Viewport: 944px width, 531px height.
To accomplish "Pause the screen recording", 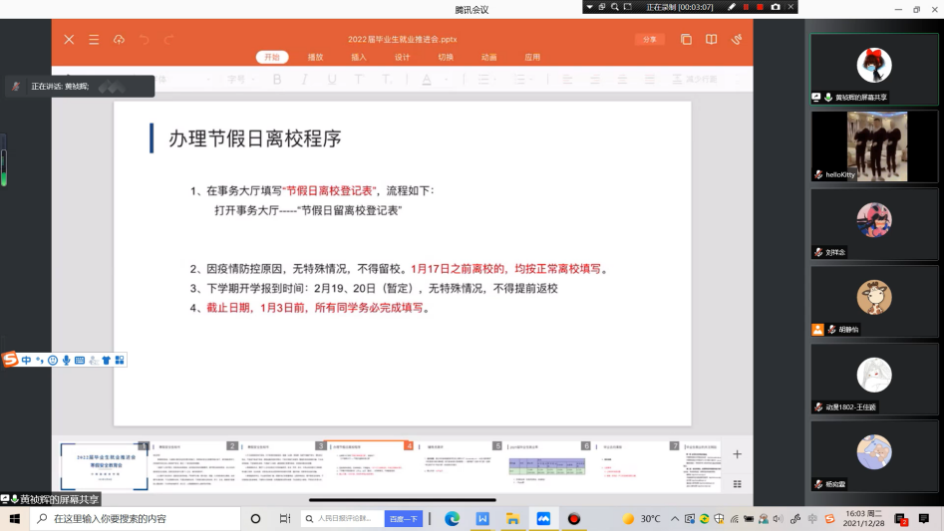I will pyautogui.click(x=746, y=7).
